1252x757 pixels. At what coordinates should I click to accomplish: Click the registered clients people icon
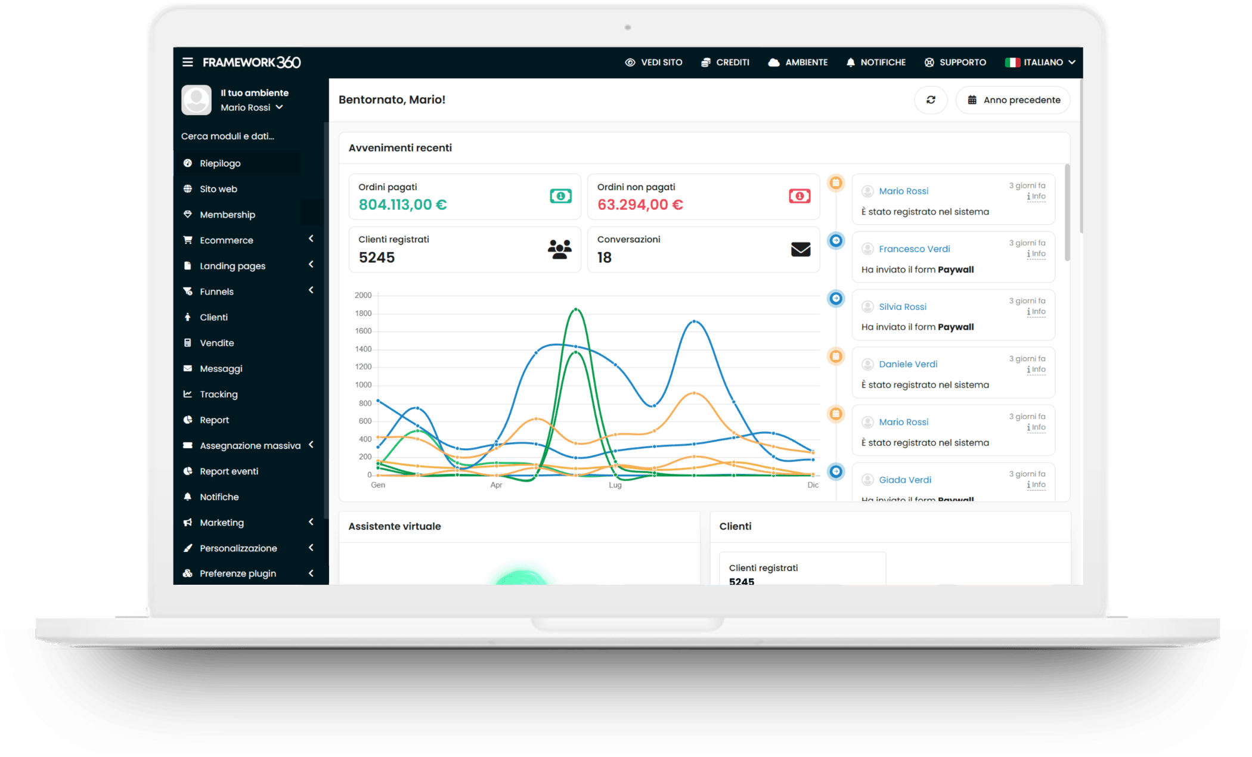pos(559,249)
